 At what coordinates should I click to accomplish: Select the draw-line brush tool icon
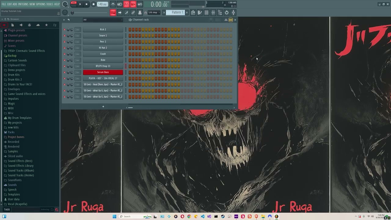126,13
